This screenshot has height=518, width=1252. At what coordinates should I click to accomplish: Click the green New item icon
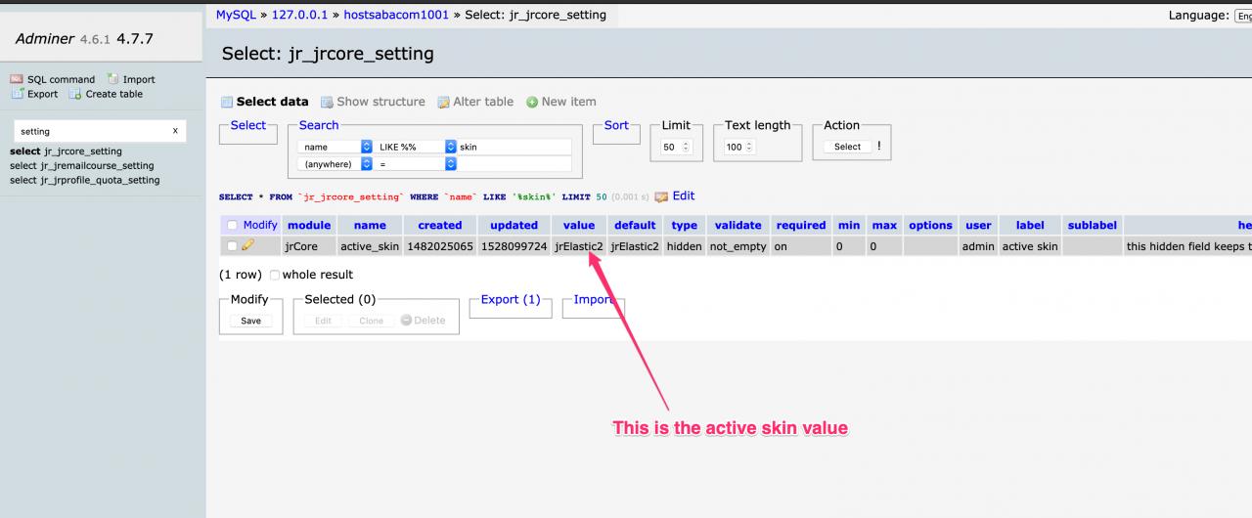532,102
